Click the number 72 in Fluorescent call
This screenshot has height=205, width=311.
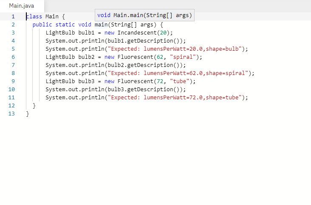(160, 81)
